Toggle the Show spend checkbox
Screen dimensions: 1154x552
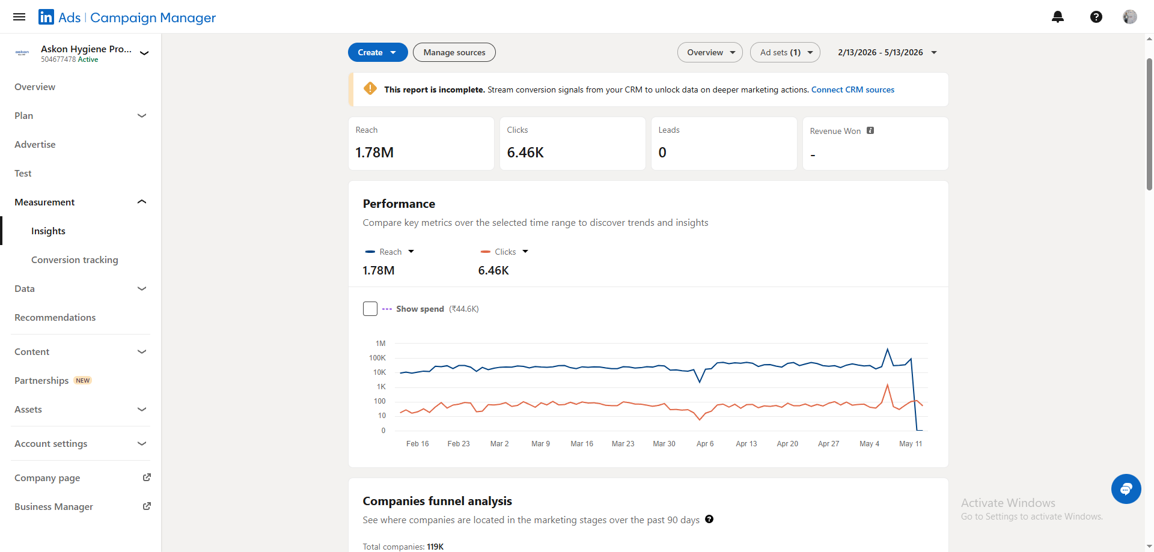[x=370, y=309]
